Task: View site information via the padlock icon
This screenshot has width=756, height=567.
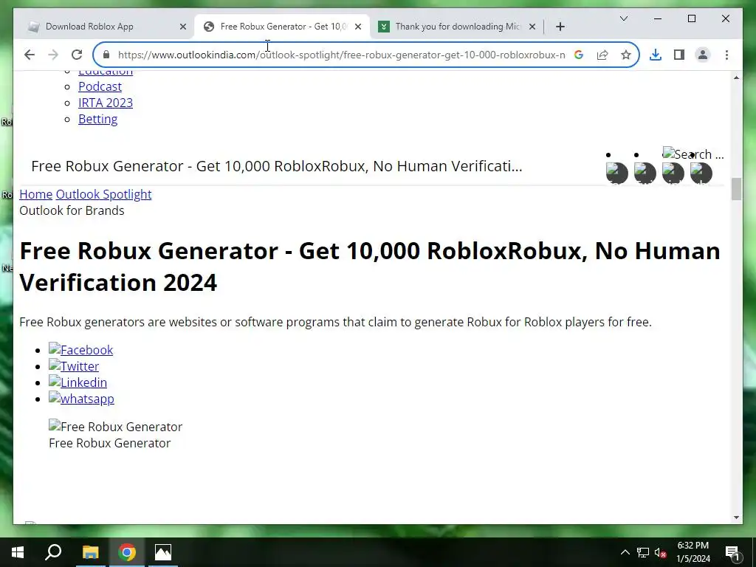Action: pos(106,55)
